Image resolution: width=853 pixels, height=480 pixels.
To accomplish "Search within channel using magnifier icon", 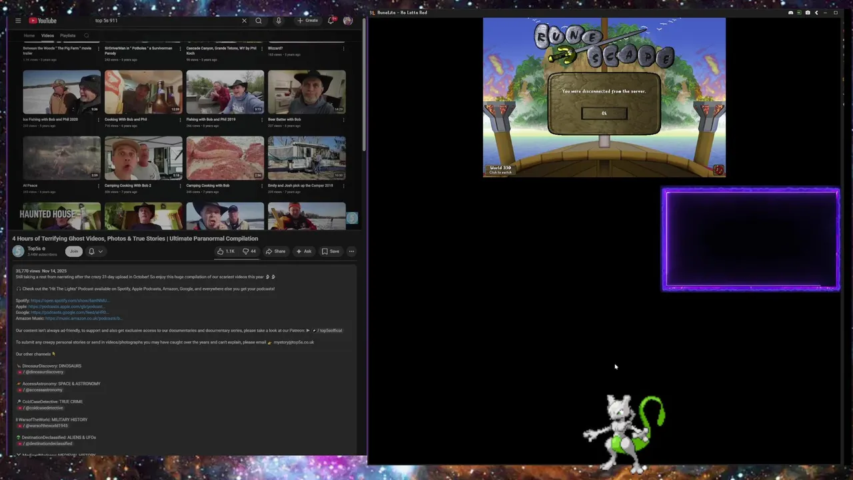I will [x=87, y=35].
